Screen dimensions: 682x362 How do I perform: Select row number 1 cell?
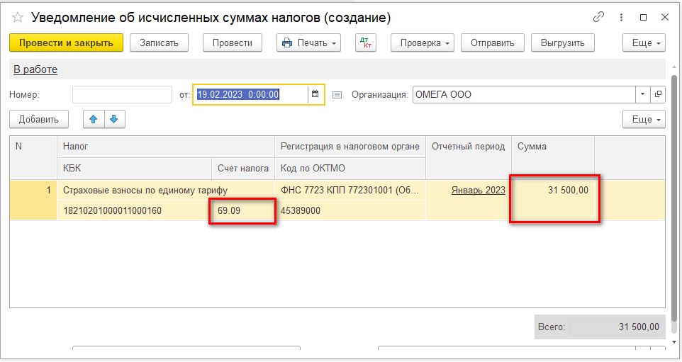coord(33,200)
